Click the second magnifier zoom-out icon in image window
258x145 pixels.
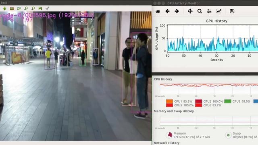[x=33, y=8]
